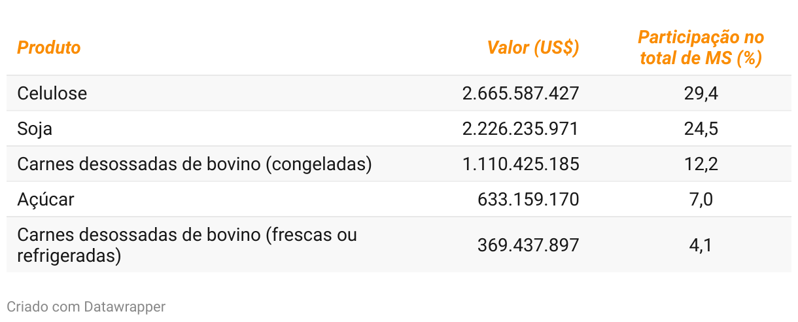Click Carnes desossadas (frescas ou refrigeradas) cell

(187, 245)
